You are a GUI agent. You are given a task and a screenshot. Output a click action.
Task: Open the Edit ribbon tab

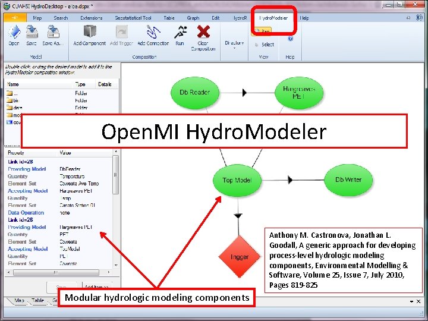[216, 18]
